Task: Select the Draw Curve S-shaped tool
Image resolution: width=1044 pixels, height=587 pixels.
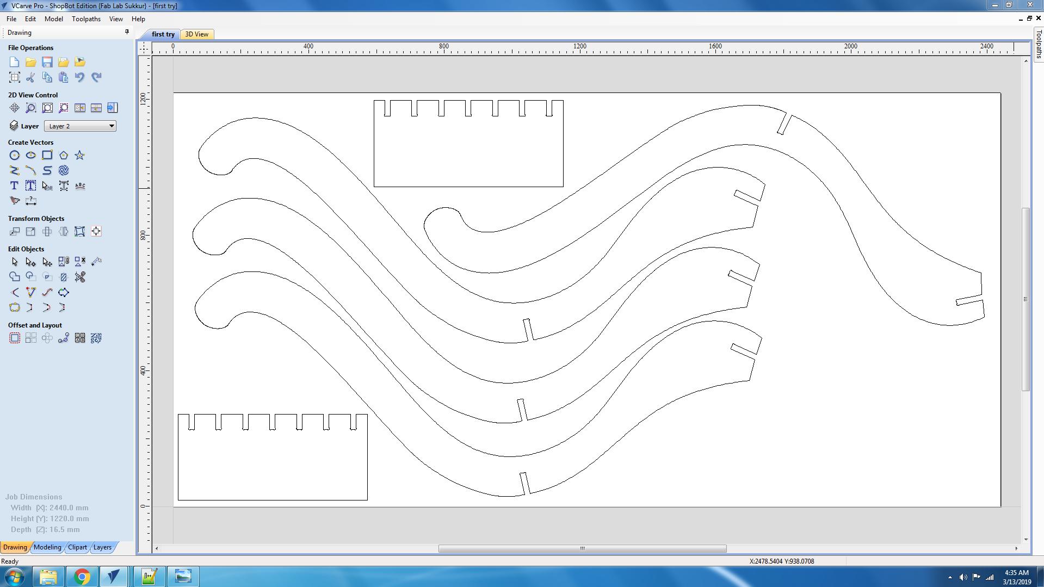Action: [47, 171]
